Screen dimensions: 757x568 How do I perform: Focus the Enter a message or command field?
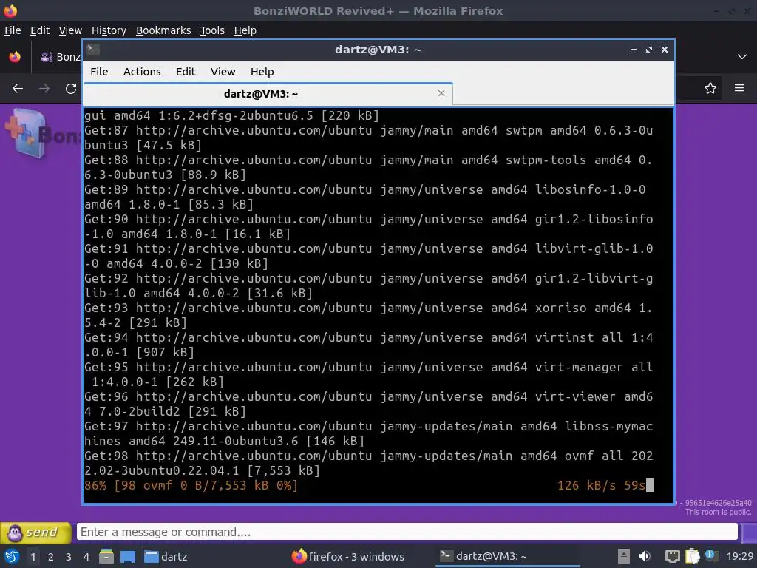click(x=407, y=532)
